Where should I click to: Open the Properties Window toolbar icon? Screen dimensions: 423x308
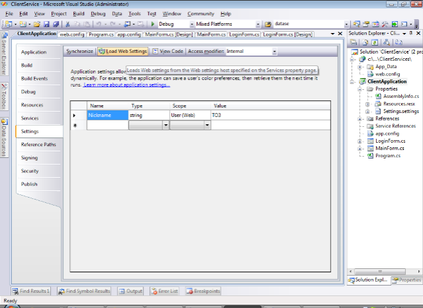pyautogui.click(x=365, y=24)
